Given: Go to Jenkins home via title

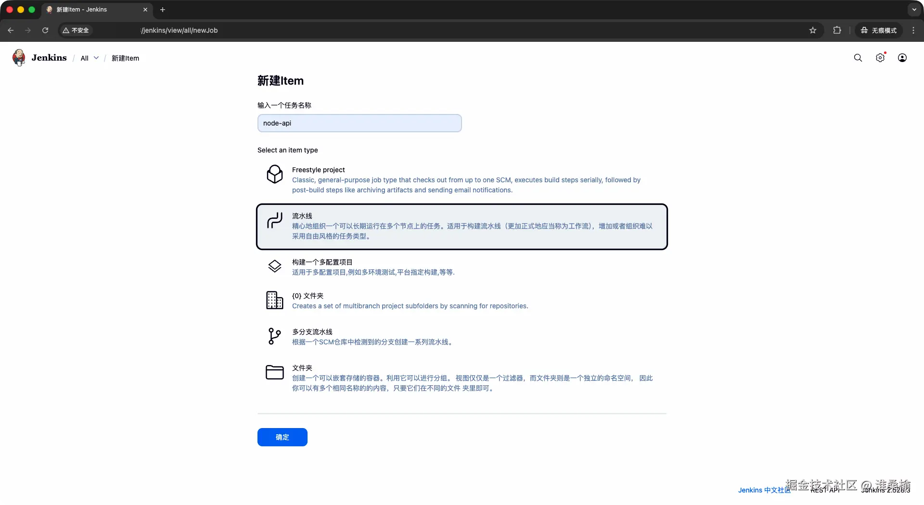Looking at the screenshot, I should click(49, 58).
